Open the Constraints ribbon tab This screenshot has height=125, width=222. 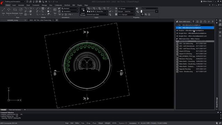point(36,5)
